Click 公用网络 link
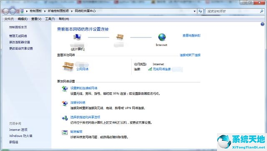The image size is (267, 151). pos(82,69)
